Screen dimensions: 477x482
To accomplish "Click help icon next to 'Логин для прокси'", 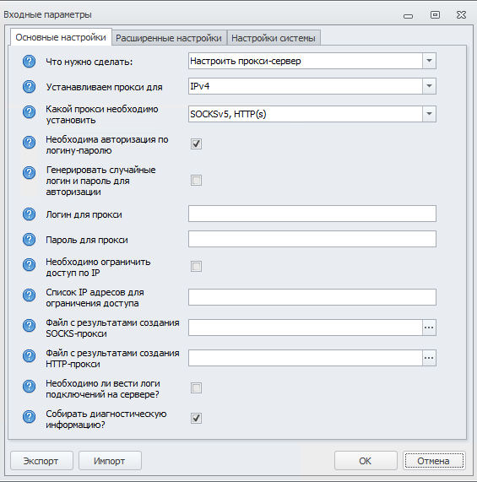I will coord(30,214).
